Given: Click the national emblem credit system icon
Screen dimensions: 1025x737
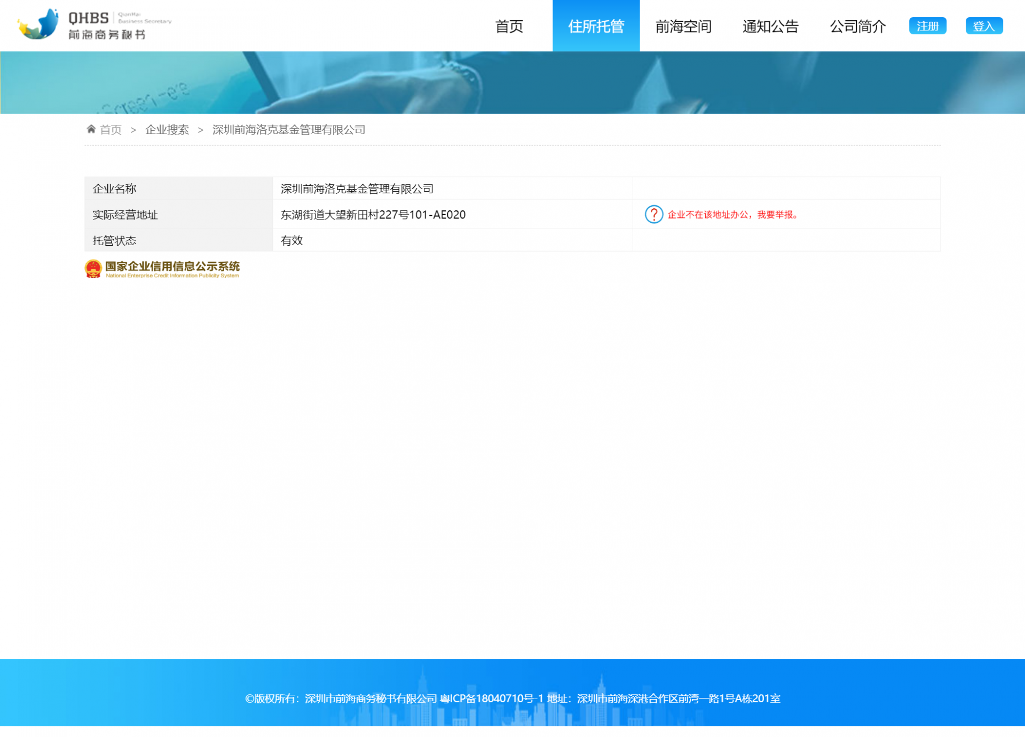Looking at the screenshot, I should pos(93,269).
